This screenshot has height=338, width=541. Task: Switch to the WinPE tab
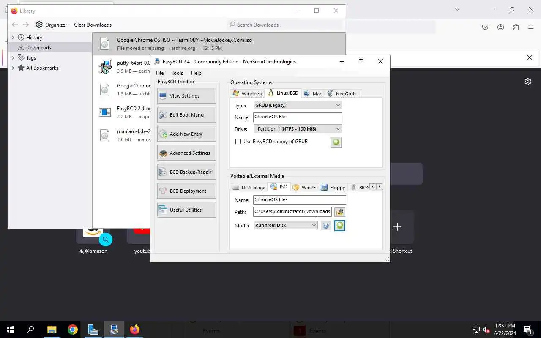point(304,188)
